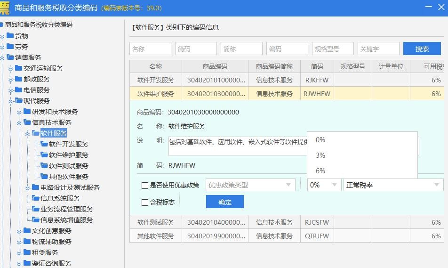Image resolution: width=448 pixels, height=268 pixels.
Task: Click the 关键字 search input field
Action: pos(378,49)
